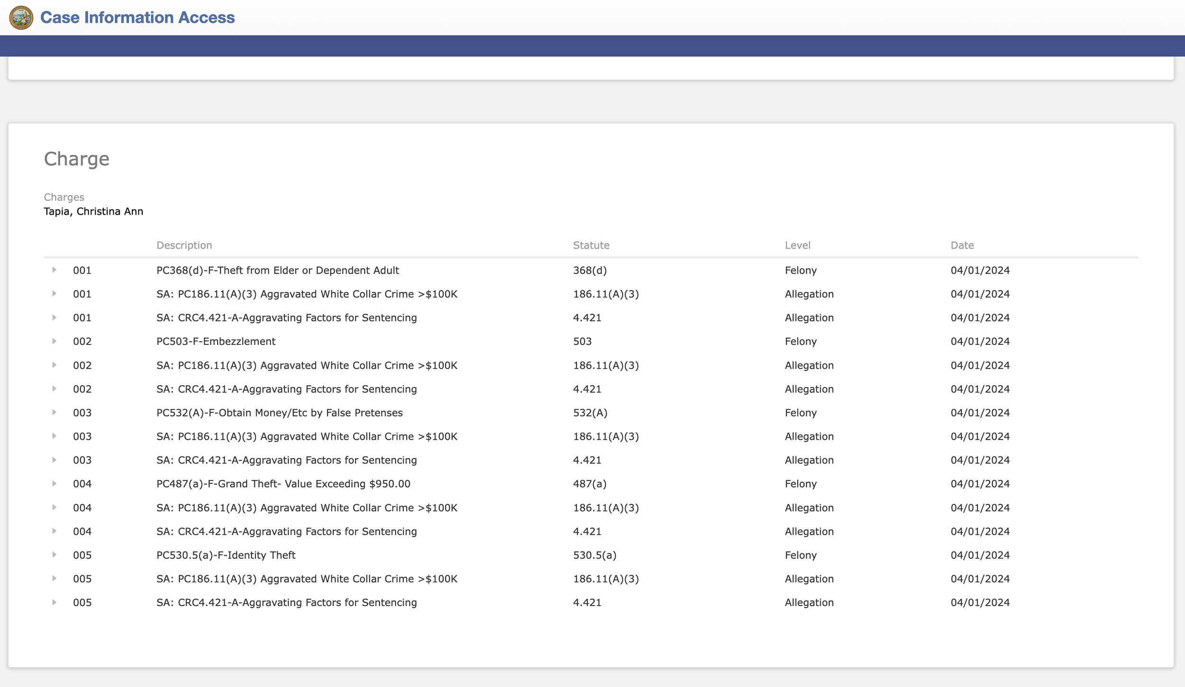This screenshot has height=687, width=1185.
Task: Open the Case Information Access title link
Action: [x=137, y=18]
